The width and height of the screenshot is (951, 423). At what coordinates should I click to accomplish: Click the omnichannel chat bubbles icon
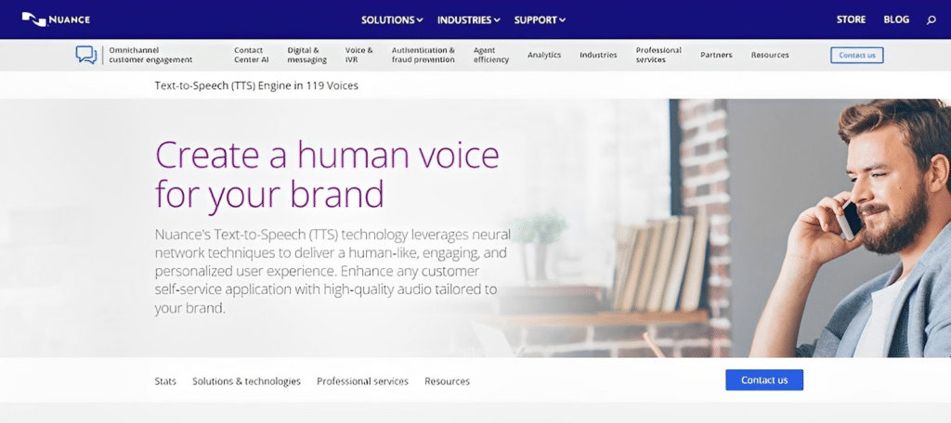86,55
